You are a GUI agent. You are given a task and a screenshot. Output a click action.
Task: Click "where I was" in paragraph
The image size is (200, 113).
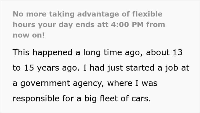point(132,83)
